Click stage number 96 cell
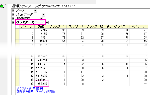 pos(27,72)
